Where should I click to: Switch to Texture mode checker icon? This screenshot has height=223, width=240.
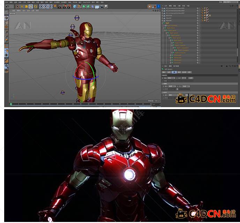pos(6,23)
